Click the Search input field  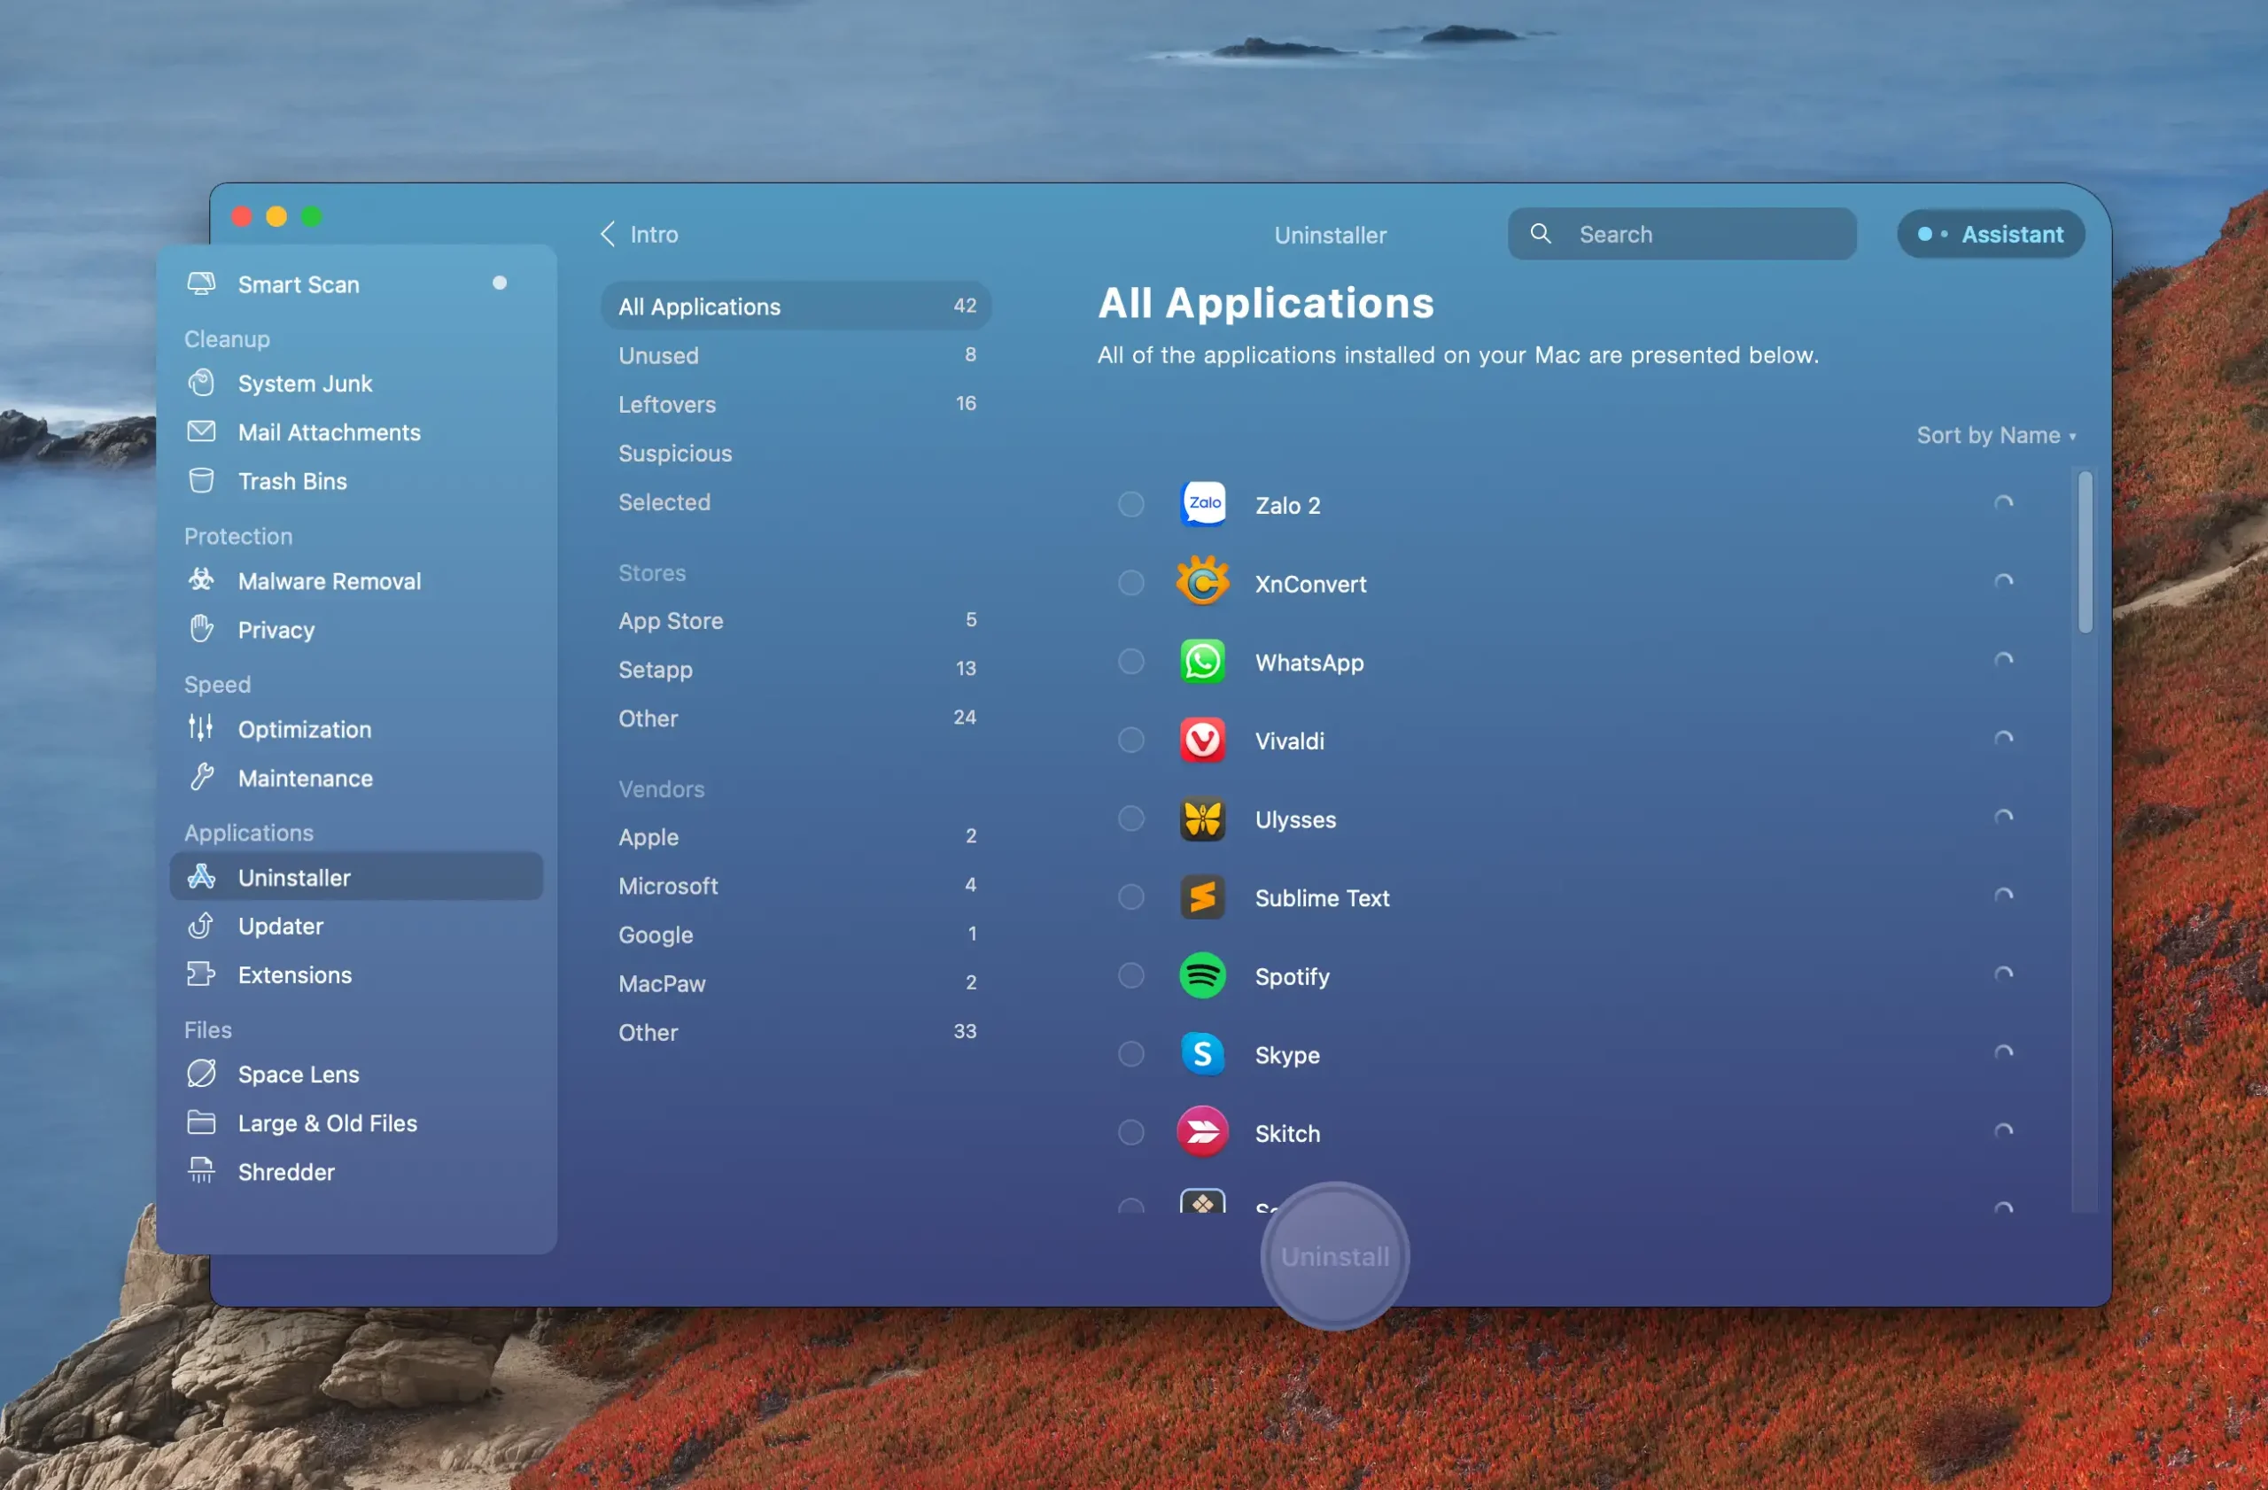pos(1682,233)
